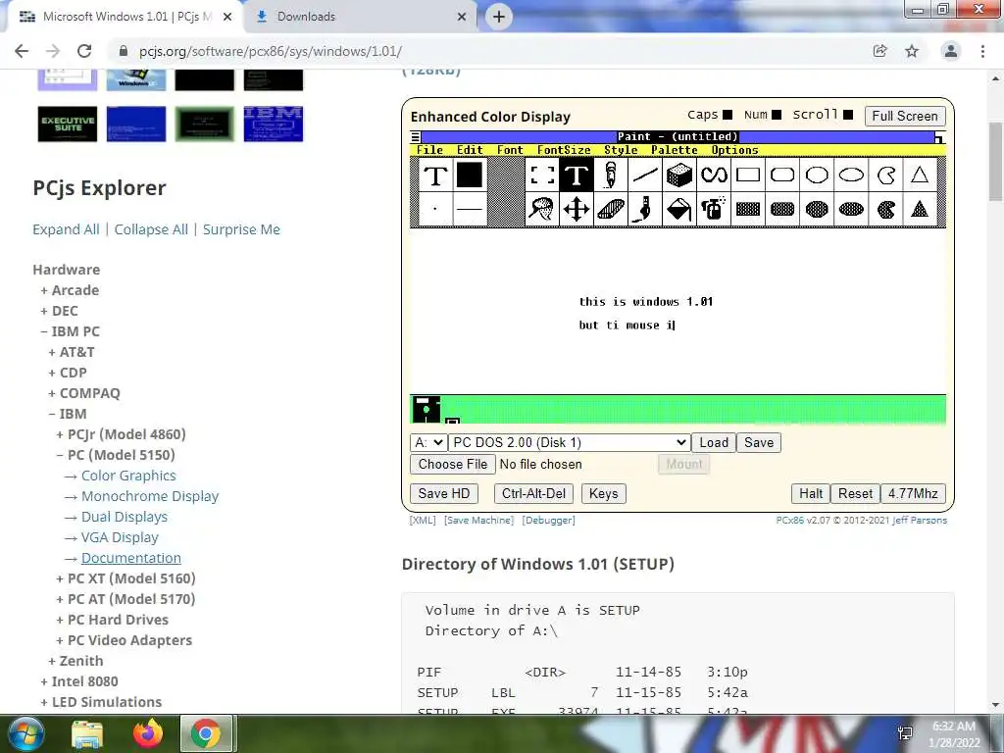1004x753 pixels.
Task: Switch to the Downloads browser tab
Action: click(x=361, y=17)
